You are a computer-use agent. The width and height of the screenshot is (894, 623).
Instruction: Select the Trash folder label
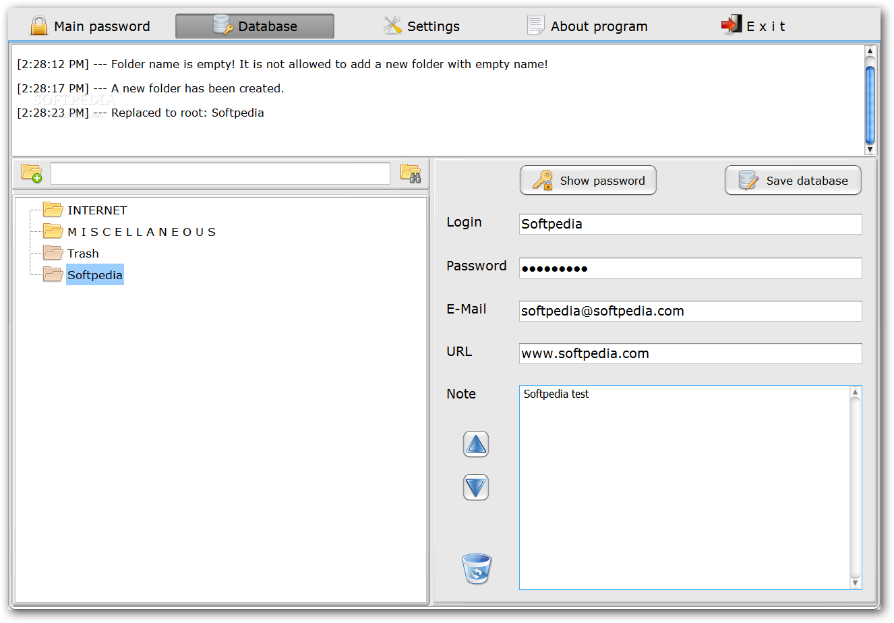click(x=83, y=254)
